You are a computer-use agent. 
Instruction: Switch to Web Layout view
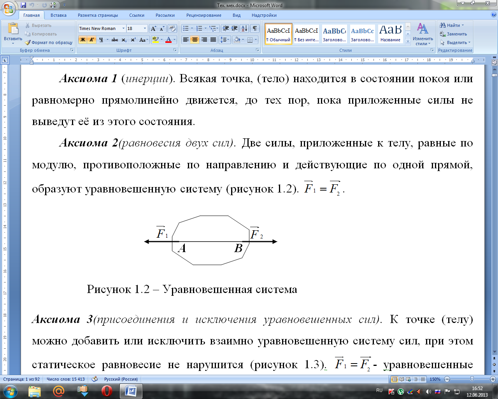pyautogui.click(x=408, y=379)
